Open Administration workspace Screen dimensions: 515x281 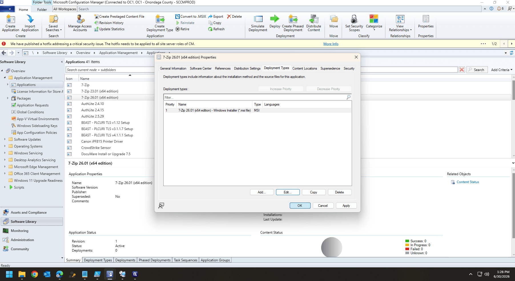(32, 240)
